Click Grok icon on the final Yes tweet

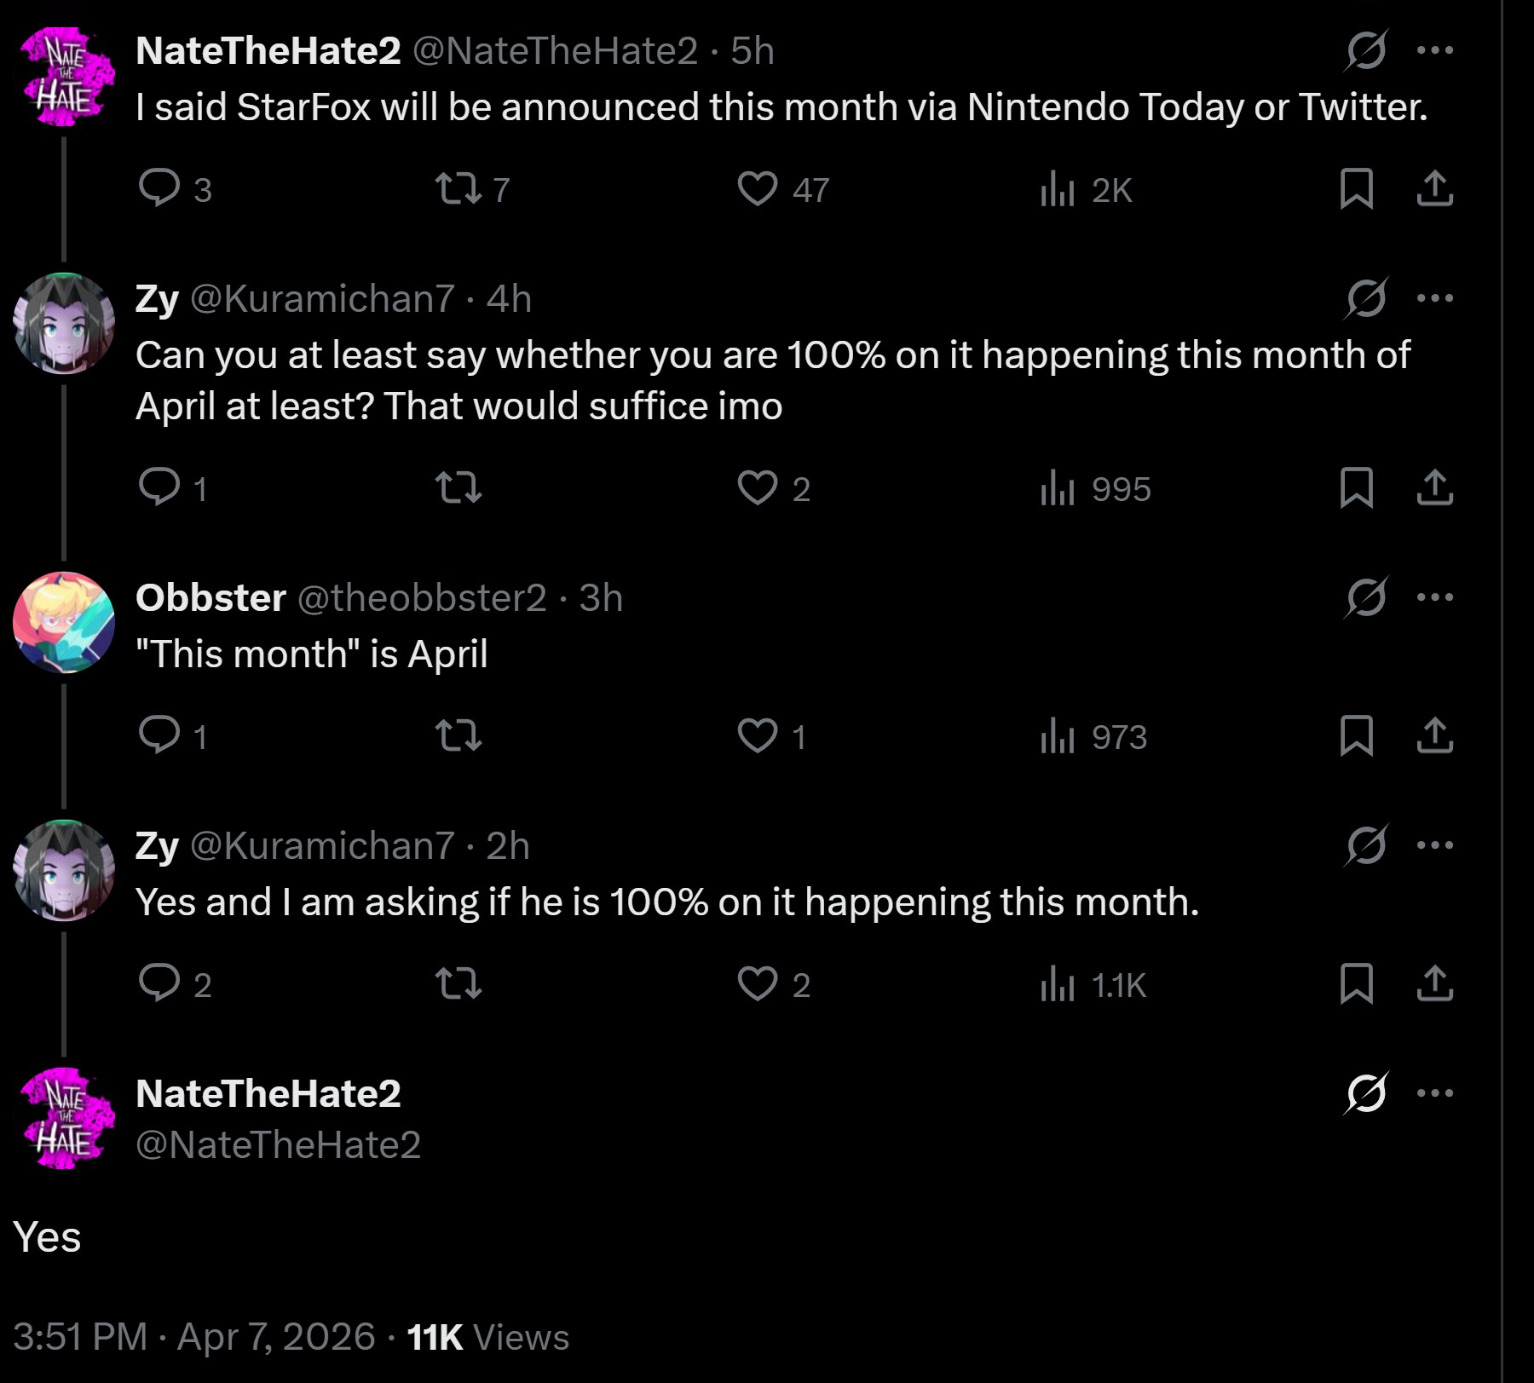click(1366, 1093)
